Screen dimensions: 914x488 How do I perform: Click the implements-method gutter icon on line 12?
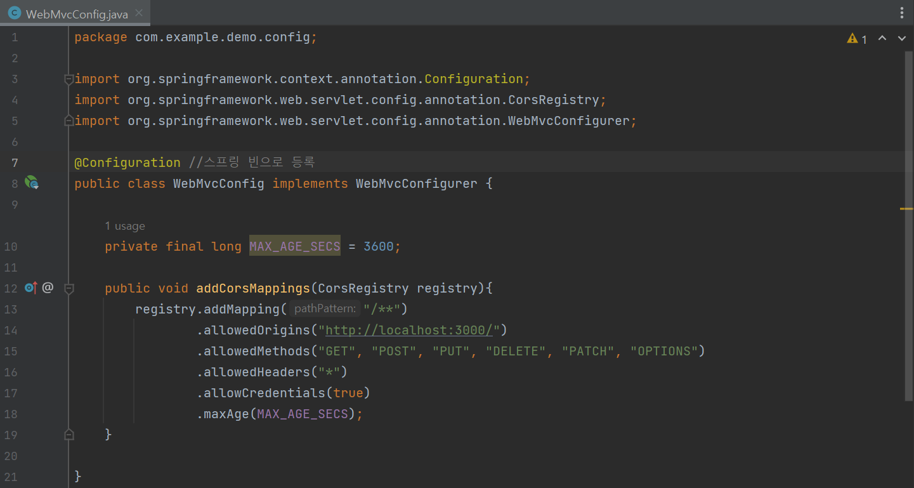[x=31, y=288]
